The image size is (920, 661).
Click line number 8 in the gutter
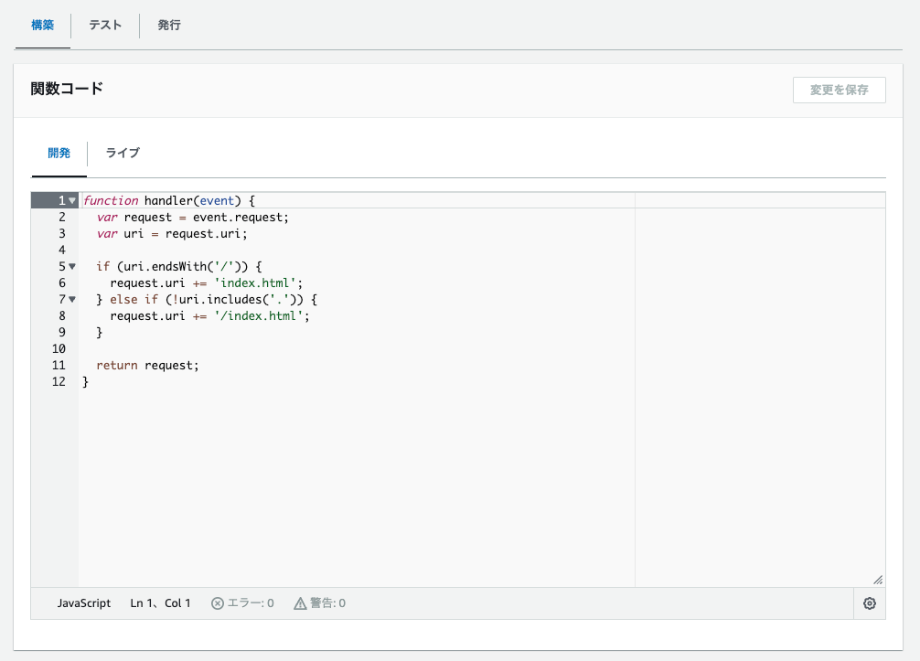61,315
